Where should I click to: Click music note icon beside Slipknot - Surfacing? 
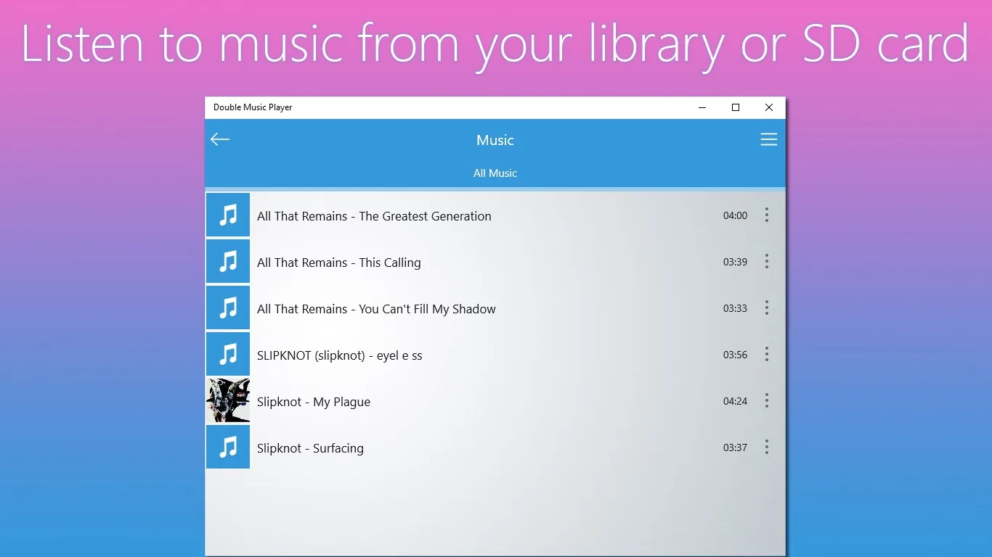[228, 447]
